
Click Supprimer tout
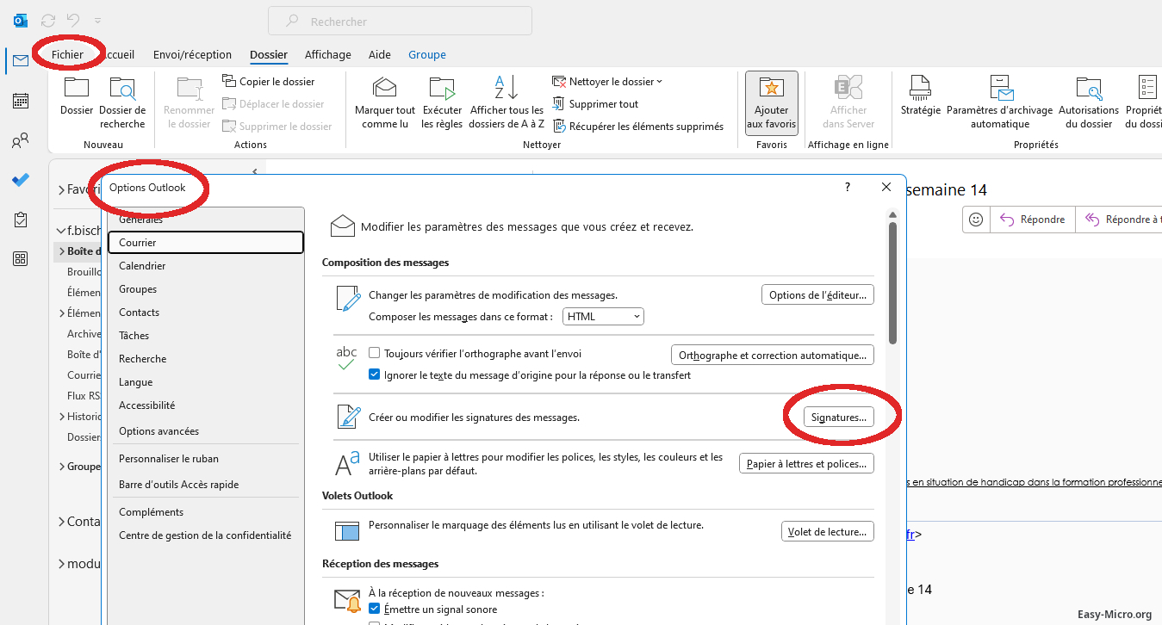point(595,103)
